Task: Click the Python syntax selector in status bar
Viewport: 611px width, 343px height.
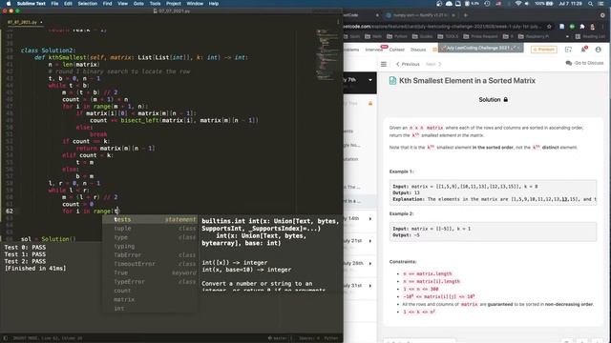Action: pos(331,338)
